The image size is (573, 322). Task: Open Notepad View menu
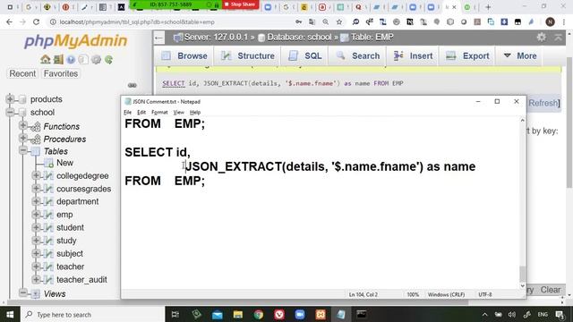pos(178,112)
